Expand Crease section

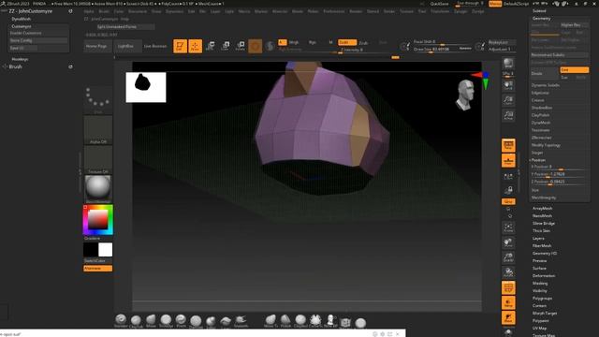tap(537, 100)
